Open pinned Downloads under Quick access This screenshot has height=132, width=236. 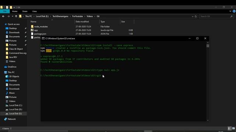point(14,33)
